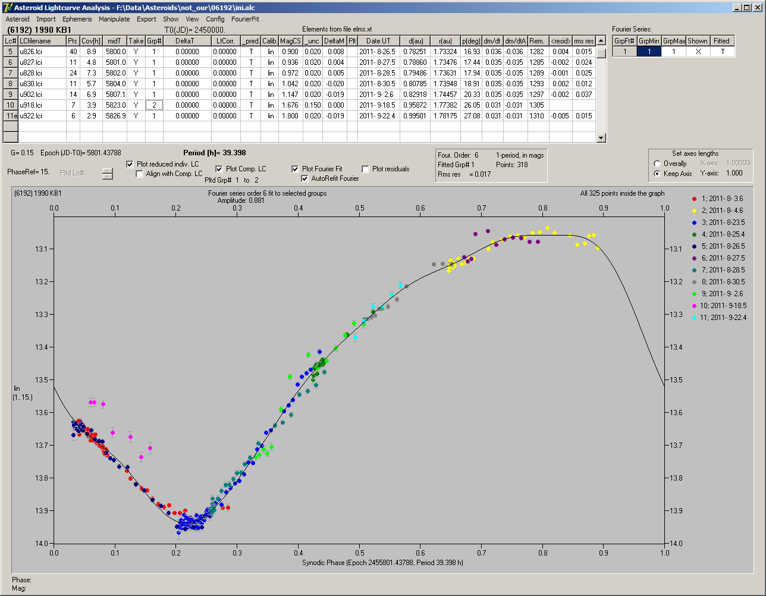
Task: Enable Align with Comp. LC checkbox
Action: point(140,174)
